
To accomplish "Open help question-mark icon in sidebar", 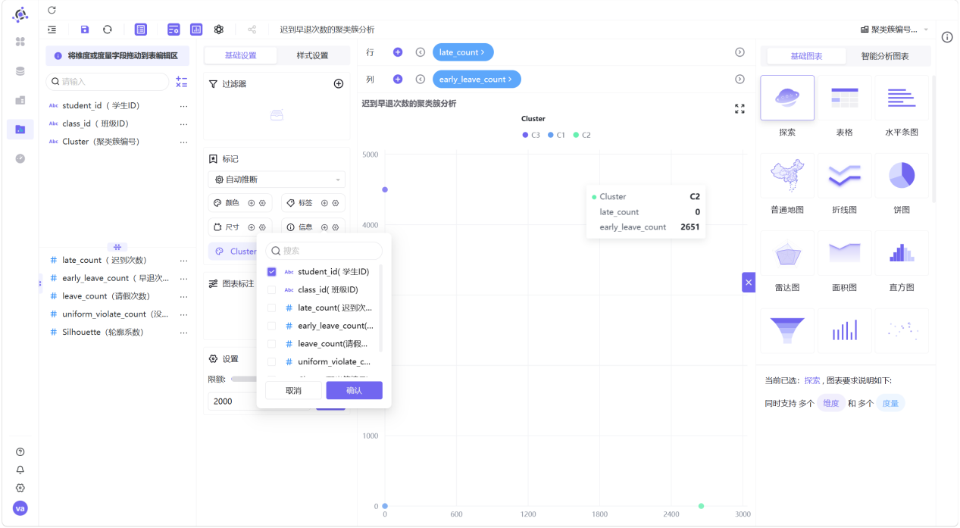I will pyautogui.click(x=20, y=451).
